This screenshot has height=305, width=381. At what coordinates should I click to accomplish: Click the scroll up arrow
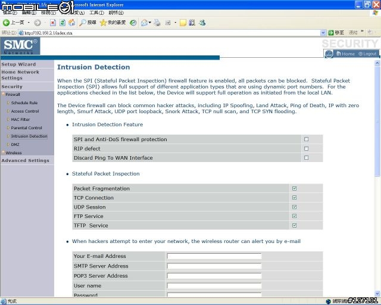[x=377, y=63]
